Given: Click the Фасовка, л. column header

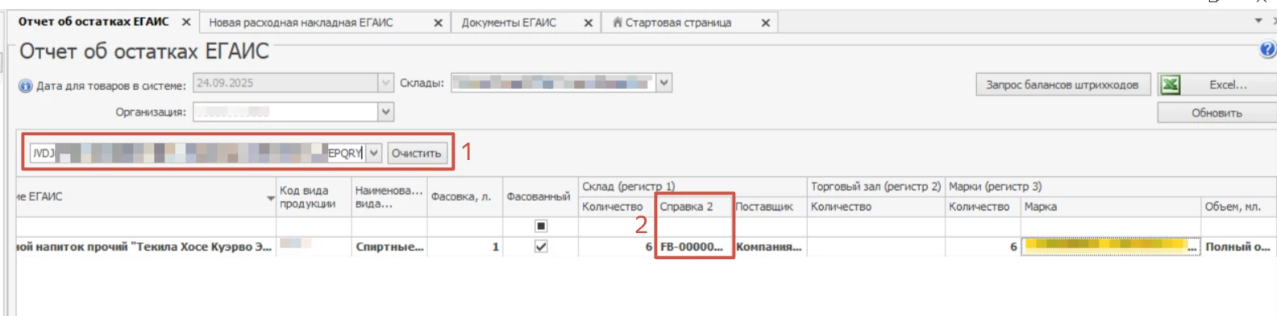Looking at the screenshot, I should point(464,197).
